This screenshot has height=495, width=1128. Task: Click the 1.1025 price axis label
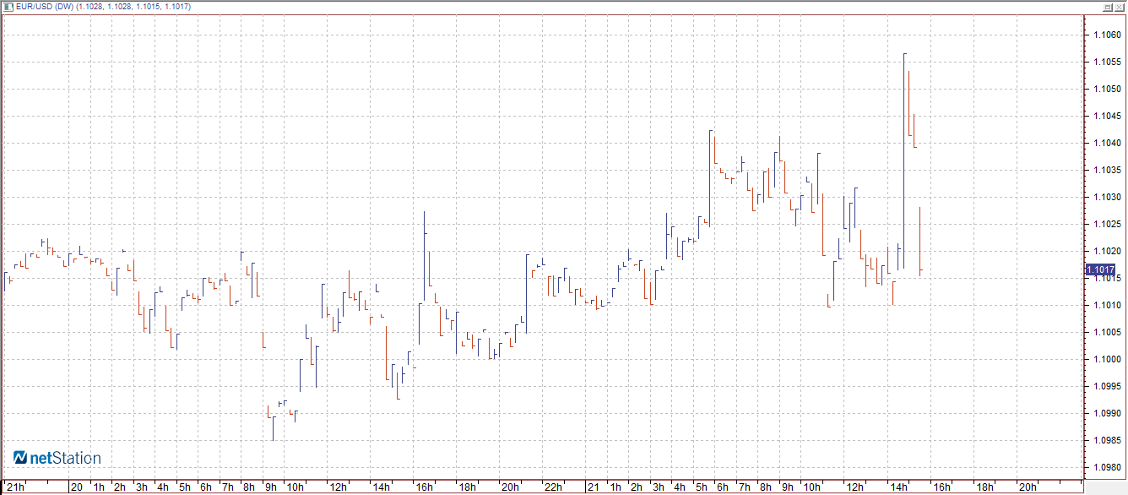[1107, 224]
